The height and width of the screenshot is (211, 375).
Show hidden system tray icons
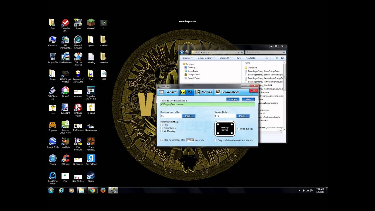299,190
